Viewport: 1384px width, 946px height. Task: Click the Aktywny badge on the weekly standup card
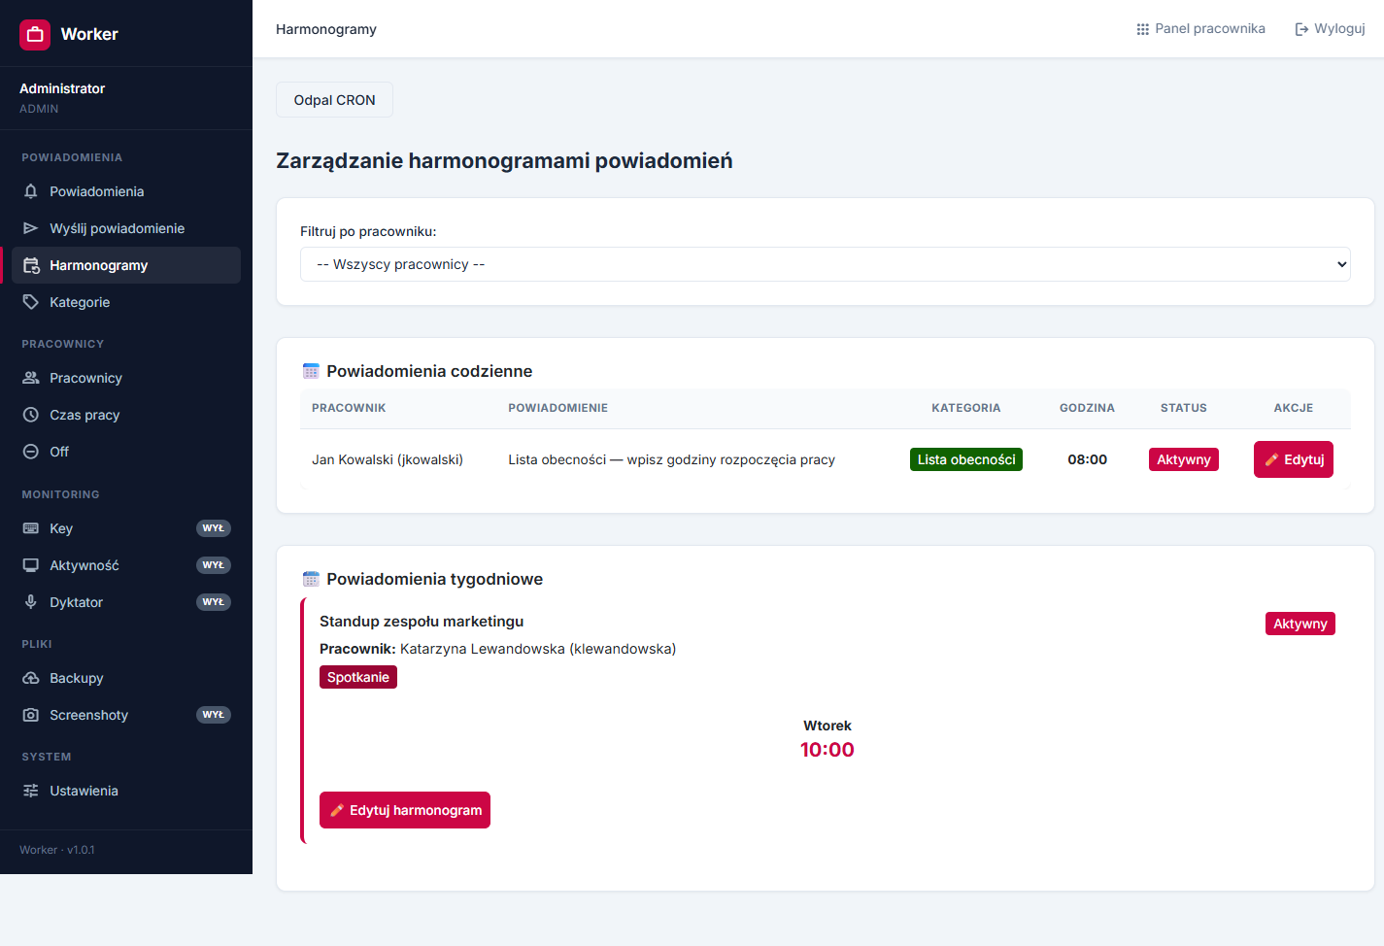click(1300, 624)
